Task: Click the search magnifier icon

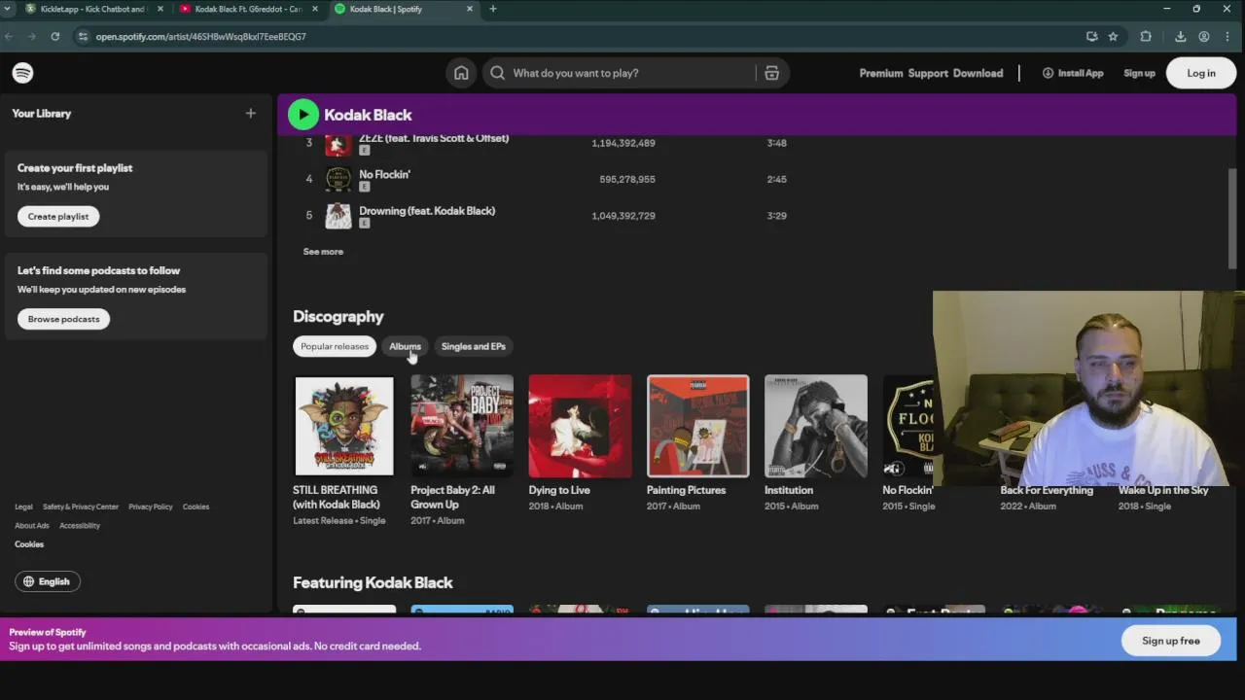Action: [x=497, y=73]
